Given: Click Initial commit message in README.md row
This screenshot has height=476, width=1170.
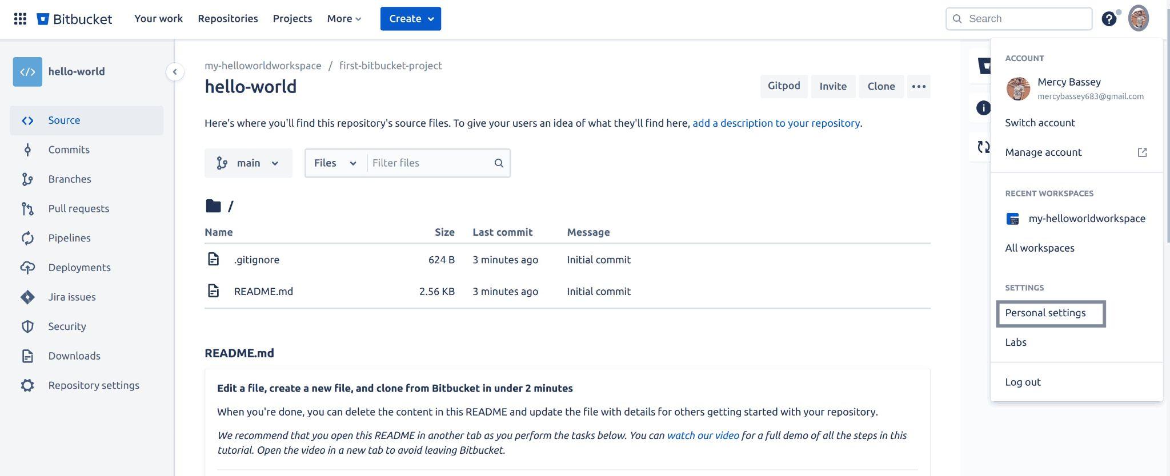Looking at the screenshot, I should tap(599, 292).
